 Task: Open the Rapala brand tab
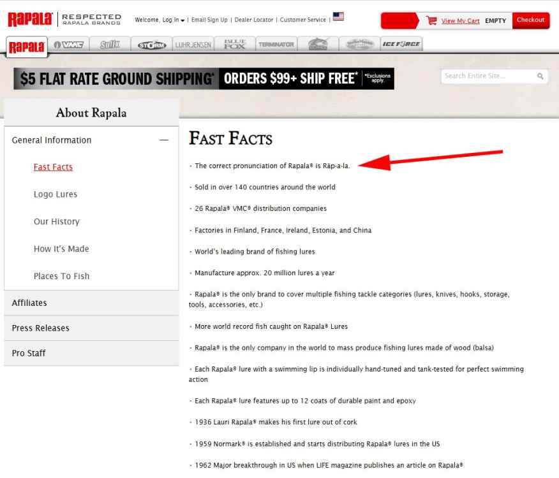[x=27, y=47]
